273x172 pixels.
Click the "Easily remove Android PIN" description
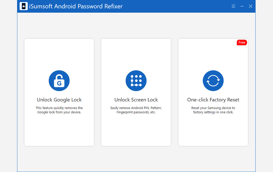click(x=136, y=110)
